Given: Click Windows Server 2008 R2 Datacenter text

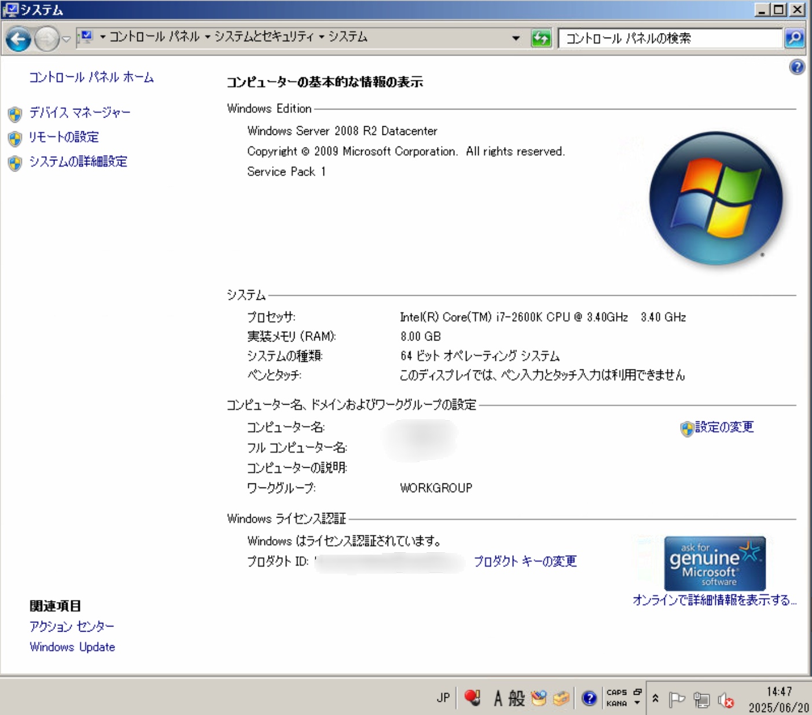Looking at the screenshot, I should (x=342, y=131).
